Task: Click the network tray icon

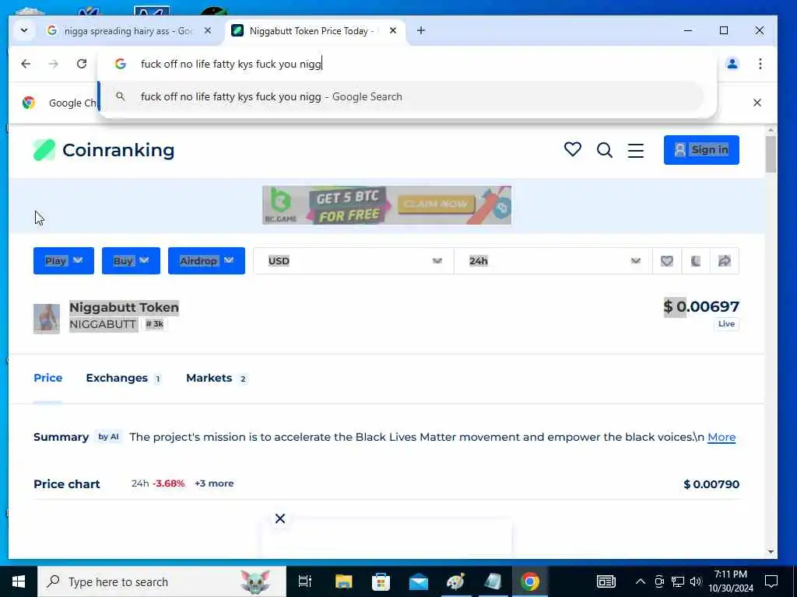Action: point(678,581)
